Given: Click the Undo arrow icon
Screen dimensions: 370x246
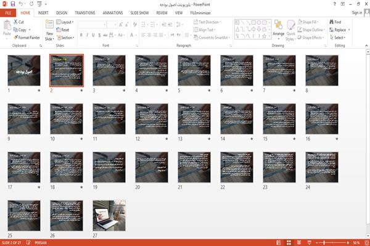Looking at the screenshot, I should 21,4.
